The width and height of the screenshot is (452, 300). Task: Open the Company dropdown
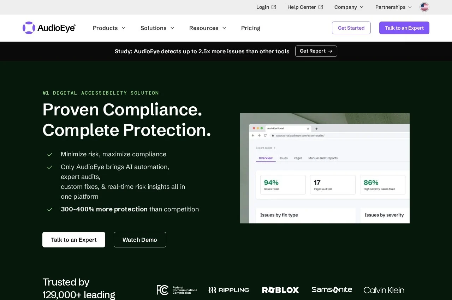pyautogui.click(x=349, y=7)
